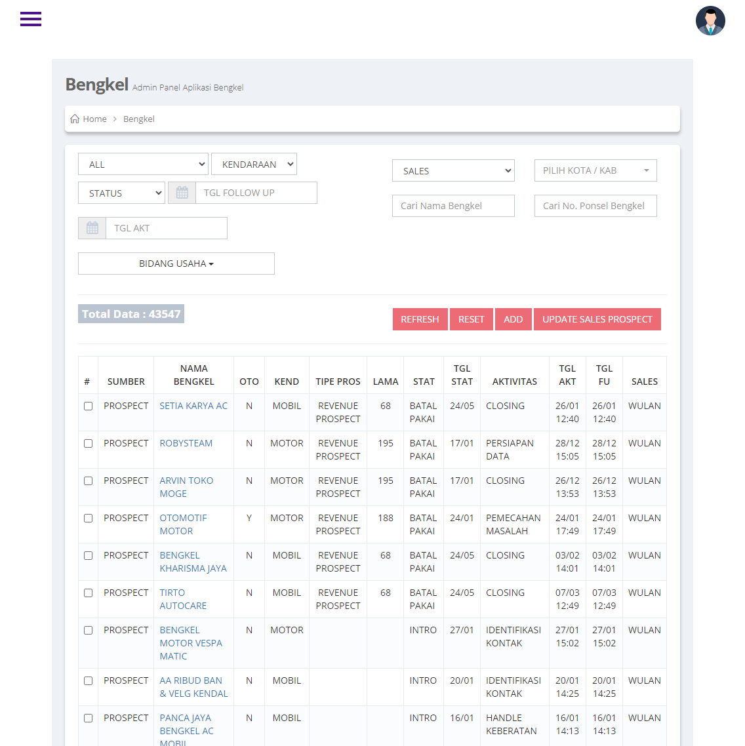Click the RESET button
Viewport: 745px width, 746px height.
[472, 319]
